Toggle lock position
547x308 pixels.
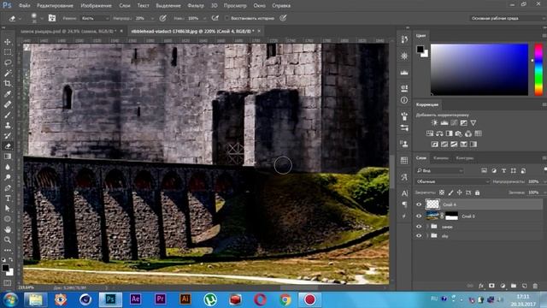click(460, 192)
